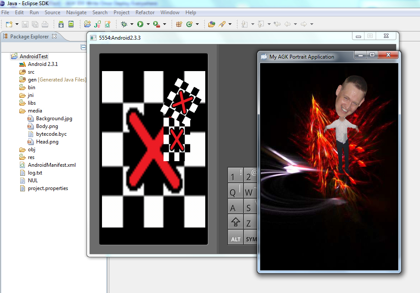The width and height of the screenshot is (420, 293).
Task: Open the Next Annotation dropdown arrow
Action: click(x=253, y=24)
